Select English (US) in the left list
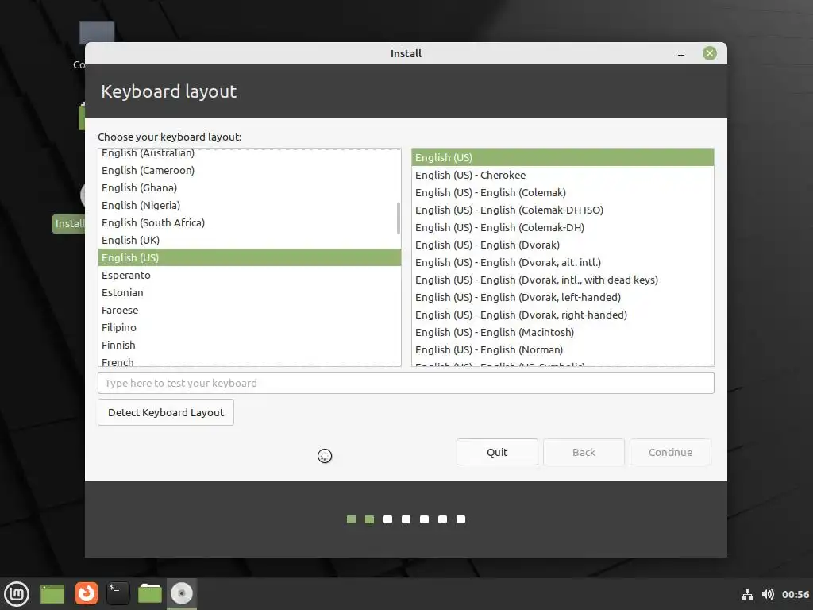 click(249, 258)
